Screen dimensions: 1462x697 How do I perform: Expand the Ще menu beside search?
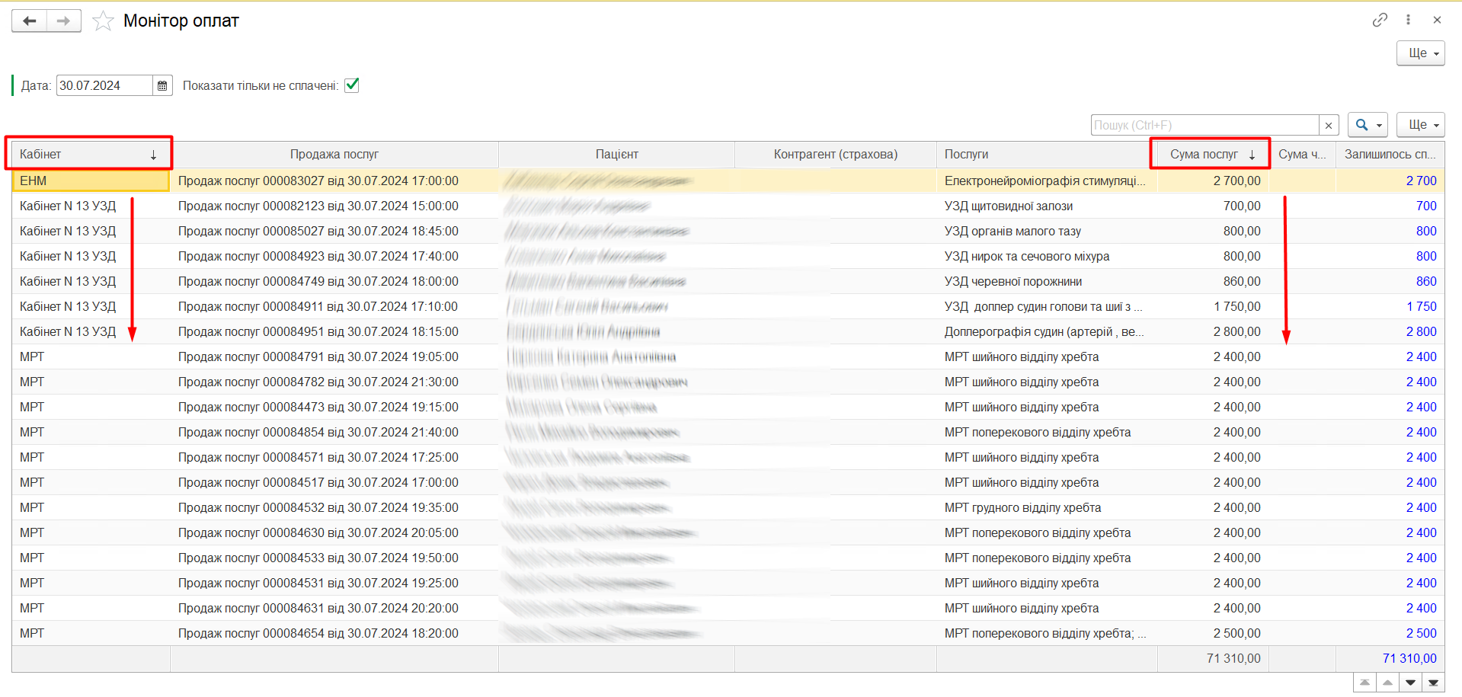1420,125
